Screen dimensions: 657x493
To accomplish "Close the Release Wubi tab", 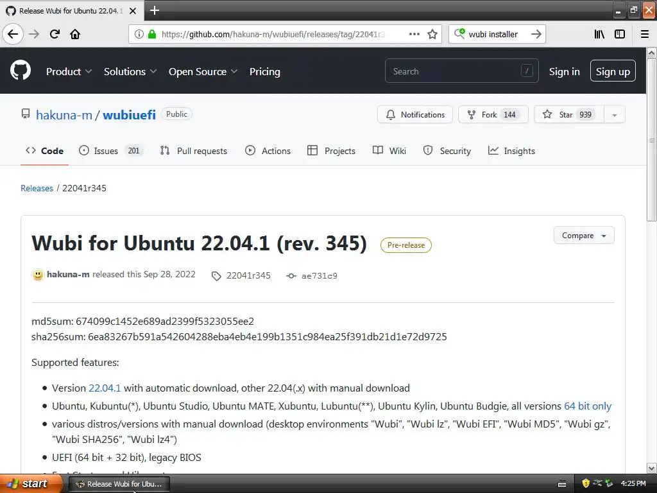I will tap(133, 11).
